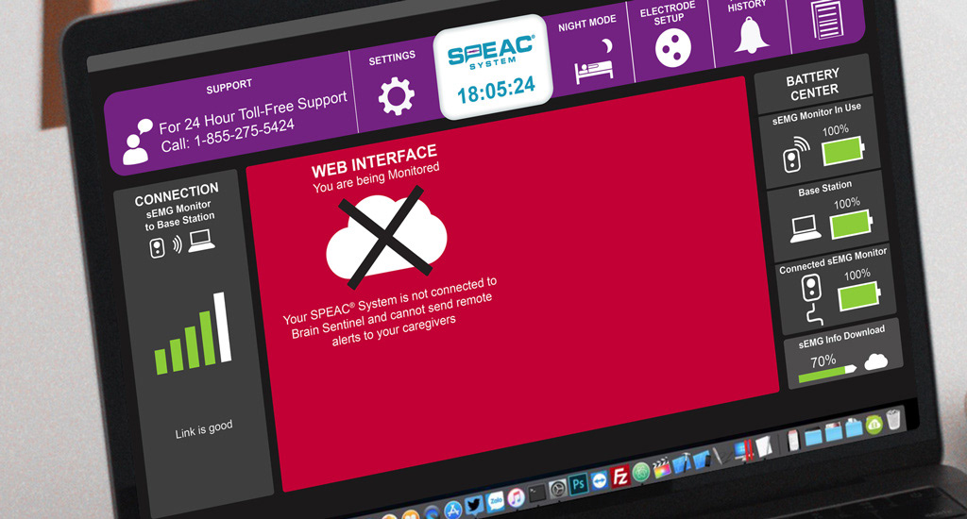Launch Photoshop from the dock
This screenshot has height=519, width=967.
click(579, 484)
